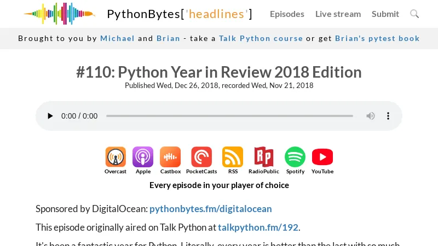438x246 pixels.
Task: Play the episode audio
Action: [x=50, y=116]
